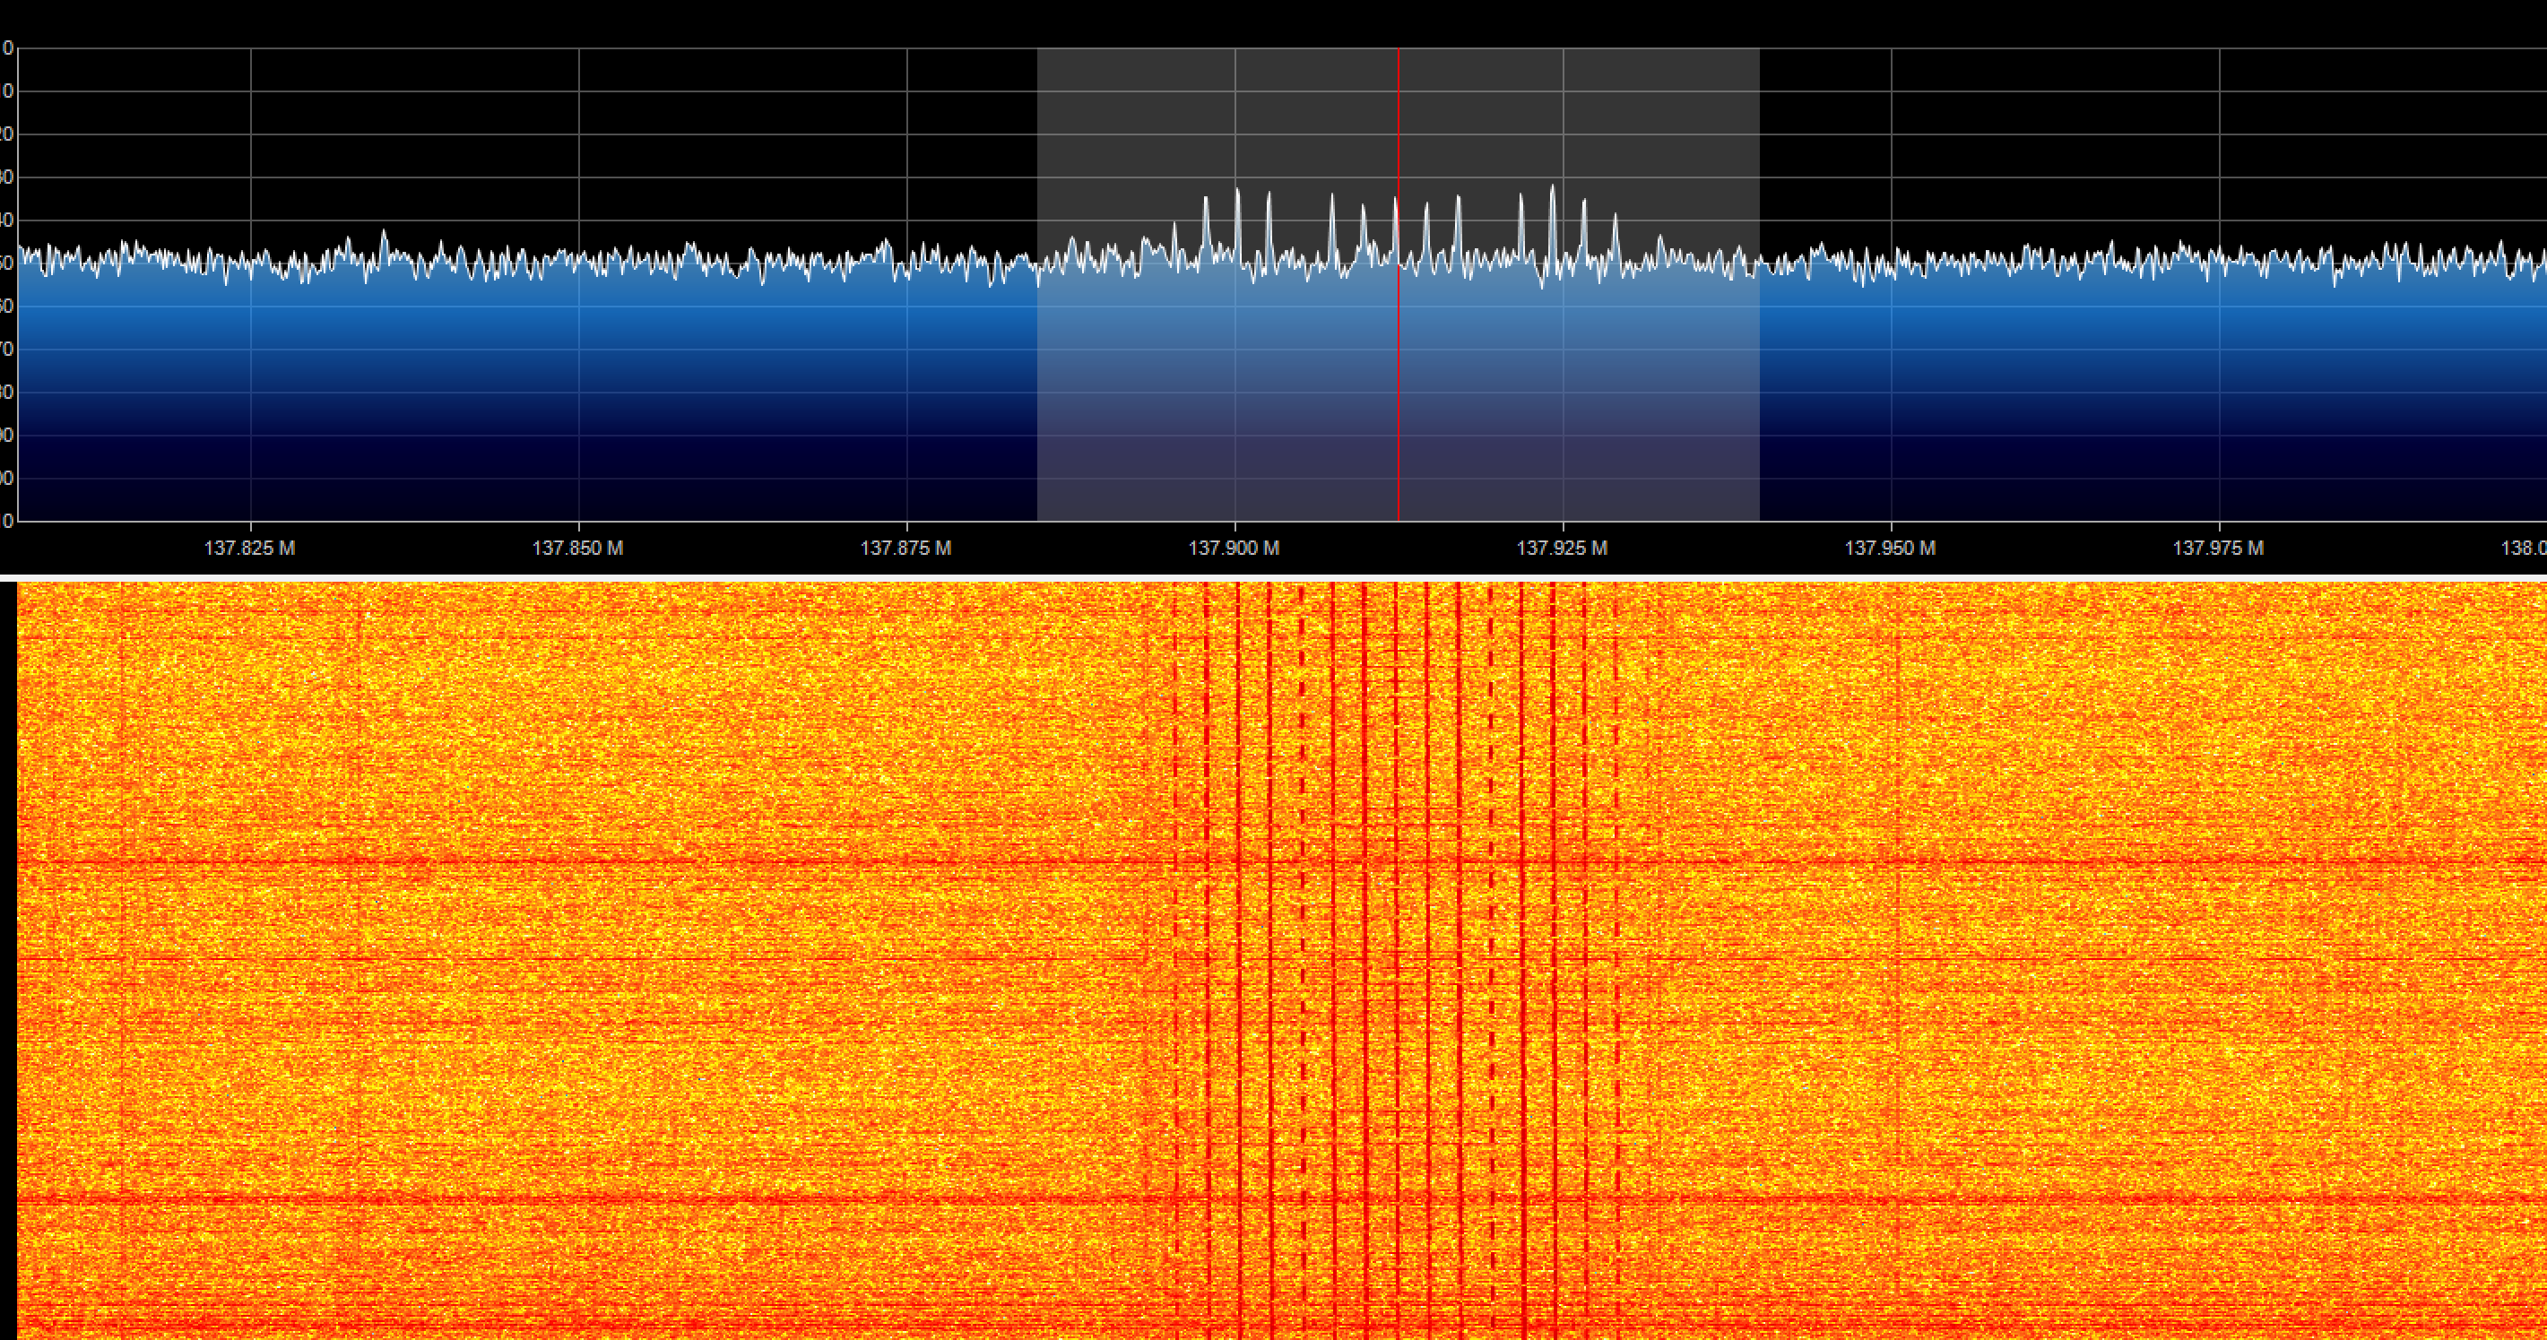Viewport: 2547px width, 1340px height.
Task: Click the black strip at the waterfall's left edge
Action: pyautogui.click(x=8, y=958)
